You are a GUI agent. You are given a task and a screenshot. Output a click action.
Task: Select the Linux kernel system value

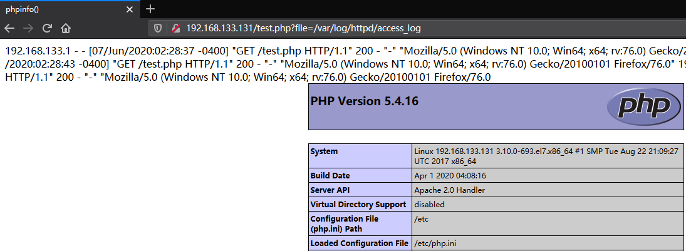546,156
